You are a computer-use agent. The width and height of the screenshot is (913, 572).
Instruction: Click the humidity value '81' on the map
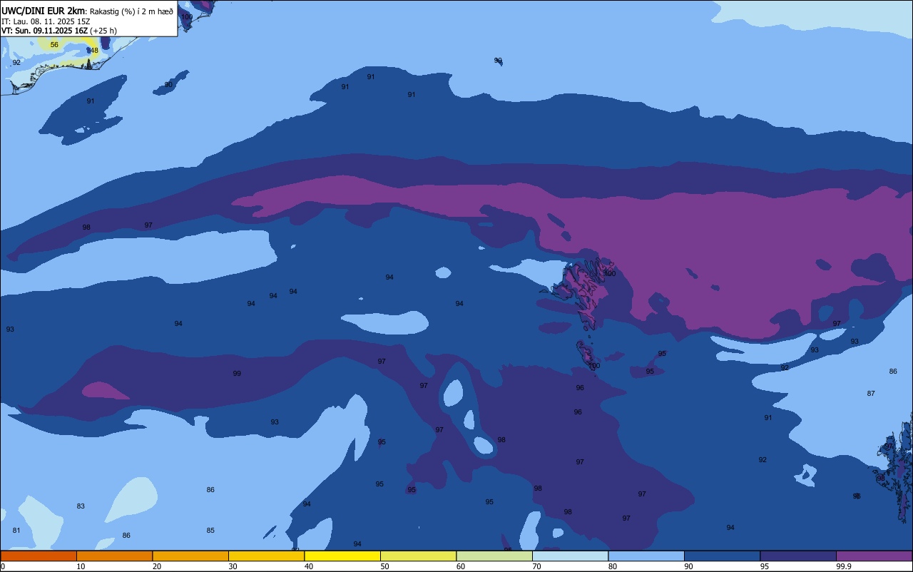[x=16, y=531]
